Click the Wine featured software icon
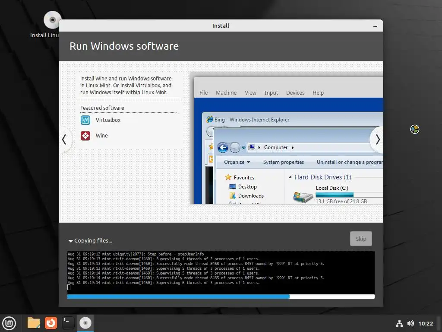The image size is (442, 332). (x=85, y=136)
